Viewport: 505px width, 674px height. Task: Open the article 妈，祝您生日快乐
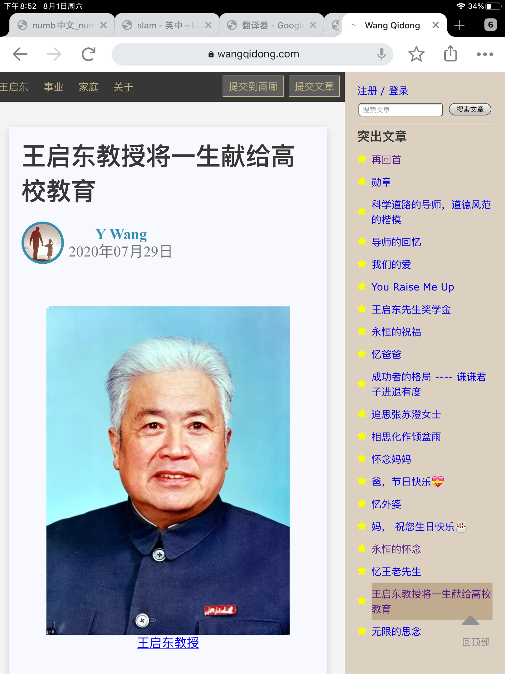click(419, 527)
